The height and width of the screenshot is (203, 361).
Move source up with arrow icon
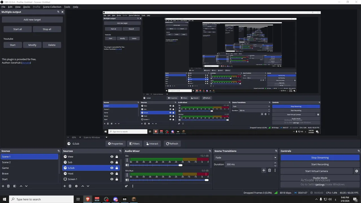tap(83, 186)
